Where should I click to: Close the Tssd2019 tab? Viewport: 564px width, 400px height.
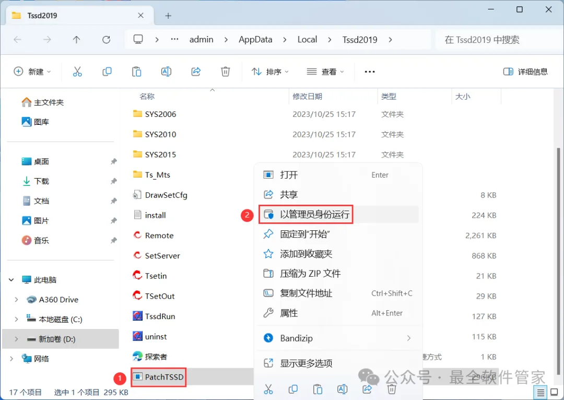pos(140,16)
